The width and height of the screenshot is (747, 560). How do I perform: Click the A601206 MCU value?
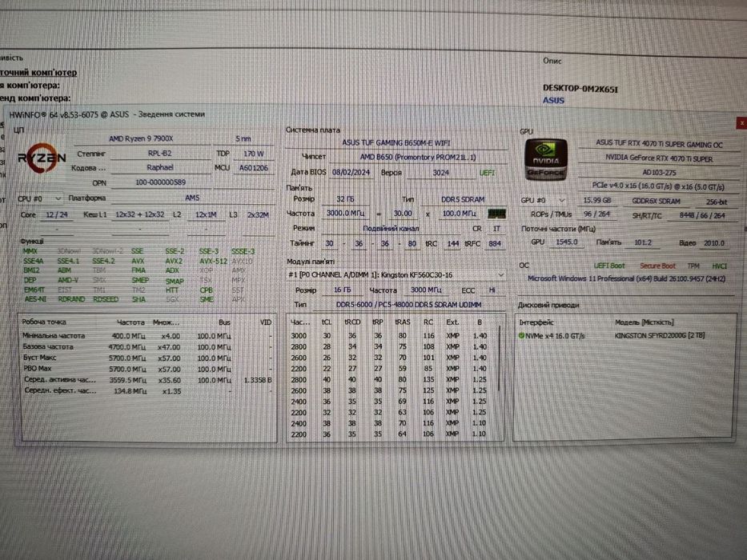coord(254,168)
